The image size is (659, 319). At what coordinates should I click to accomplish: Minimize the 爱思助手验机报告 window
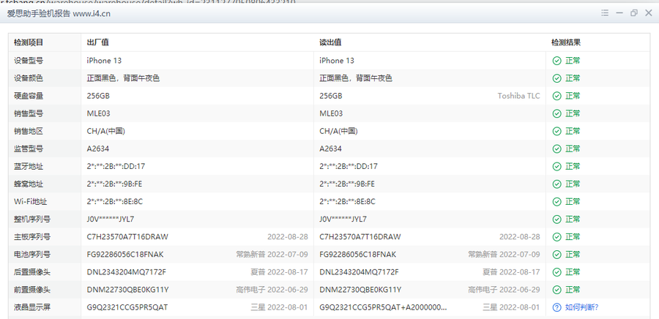[619, 13]
